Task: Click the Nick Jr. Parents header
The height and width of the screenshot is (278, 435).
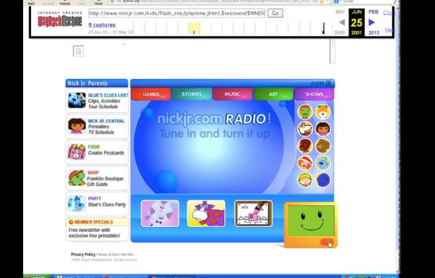Action: (97, 83)
